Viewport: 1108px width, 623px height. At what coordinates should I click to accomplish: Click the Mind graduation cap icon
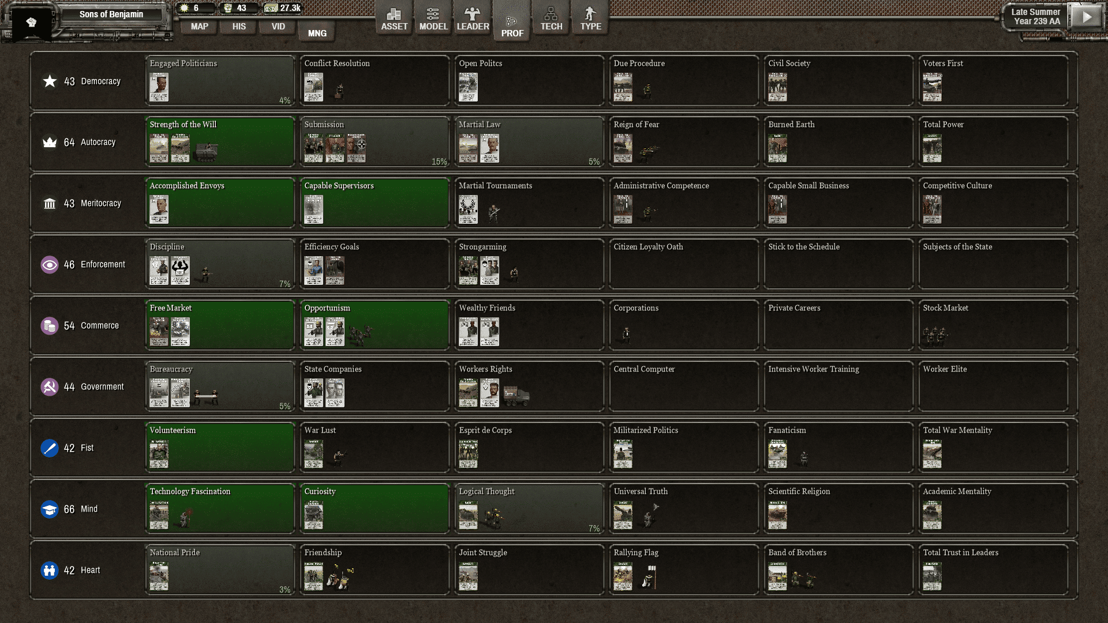(50, 509)
